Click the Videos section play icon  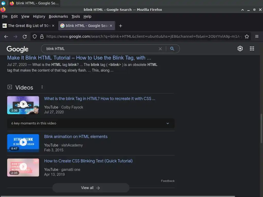coord(10,87)
